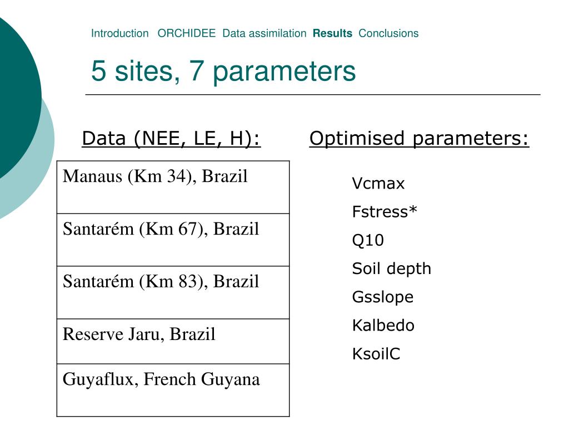
Task: Select the Q10 parameter entry
Action: coord(368,240)
